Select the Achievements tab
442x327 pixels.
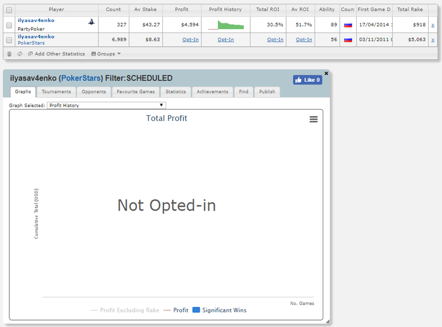213,91
